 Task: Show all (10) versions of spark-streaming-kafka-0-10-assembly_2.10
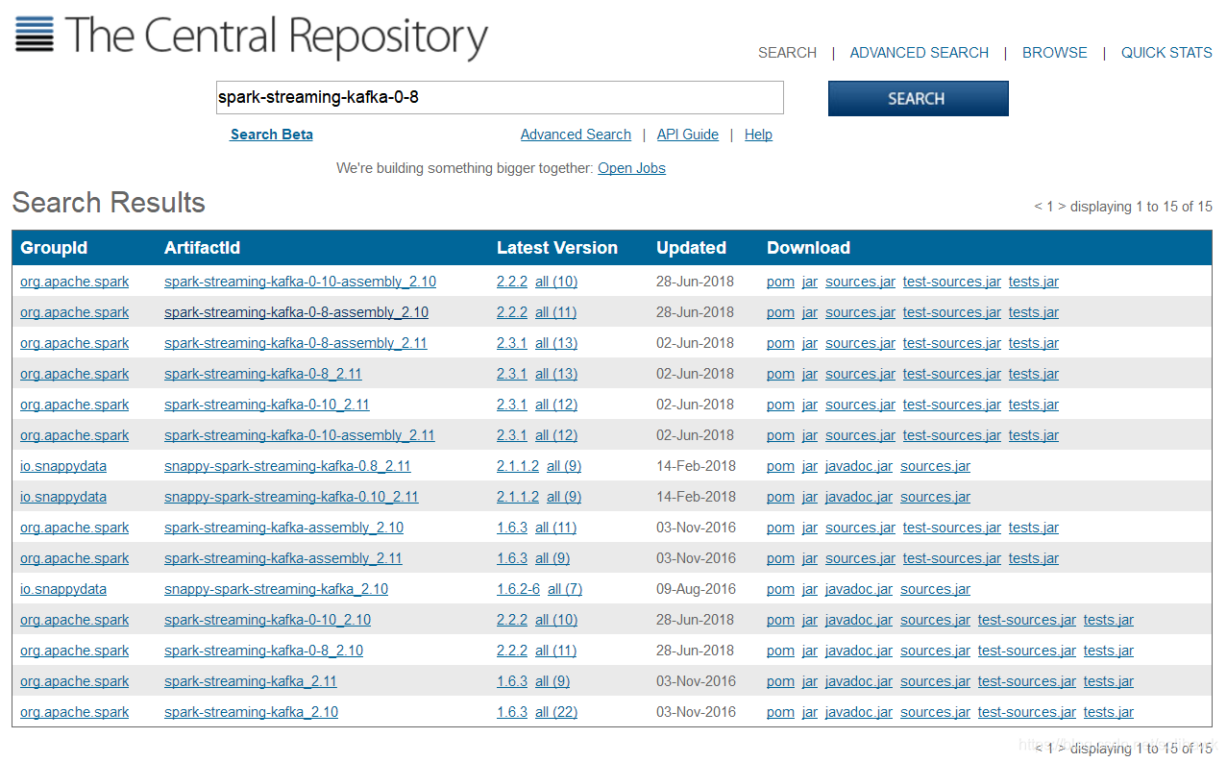tap(556, 282)
